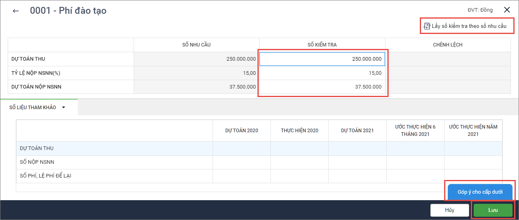Select the Số liệu tham khảo tab

[33, 108]
